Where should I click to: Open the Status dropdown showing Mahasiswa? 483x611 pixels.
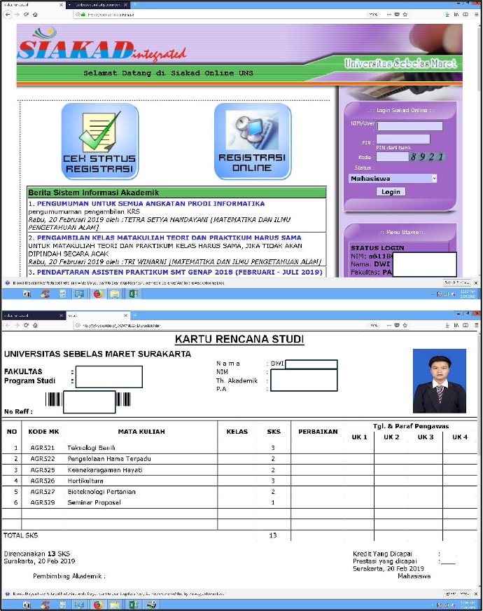393,179
